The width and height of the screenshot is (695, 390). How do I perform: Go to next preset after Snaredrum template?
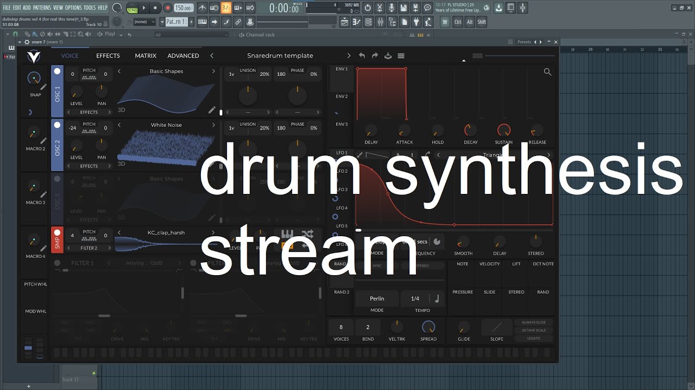[349, 56]
